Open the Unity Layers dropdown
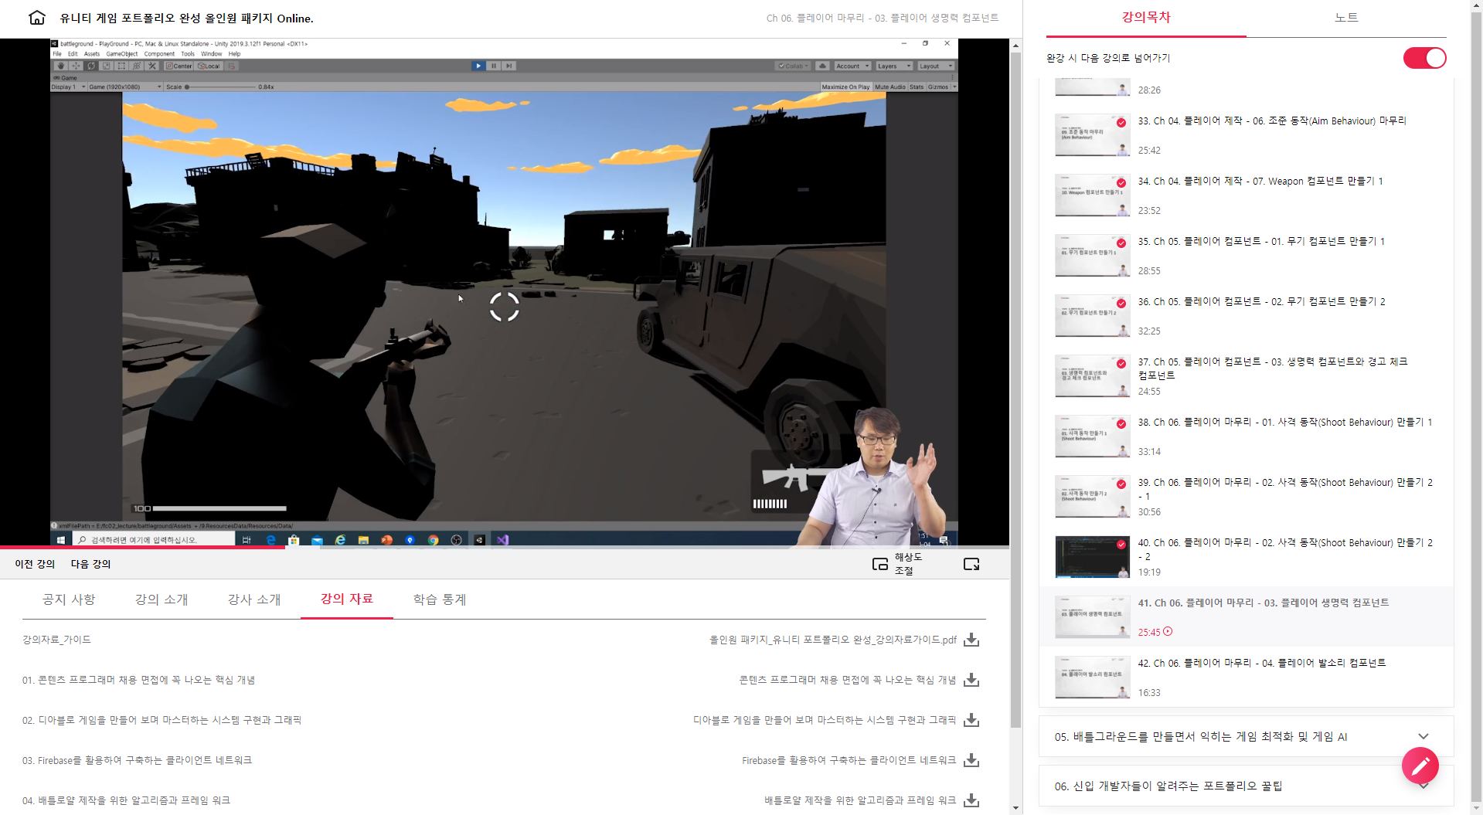1483x815 pixels. click(x=894, y=66)
